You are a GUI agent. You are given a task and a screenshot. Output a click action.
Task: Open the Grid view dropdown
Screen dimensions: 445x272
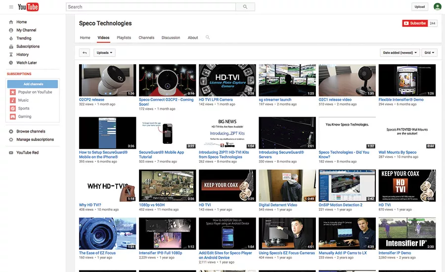(429, 52)
